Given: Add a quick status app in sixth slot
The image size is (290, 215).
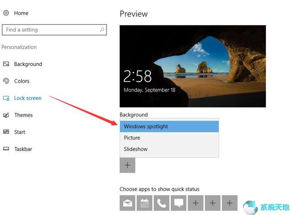Looking at the screenshot, I should pyautogui.click(x=212, y=203).
